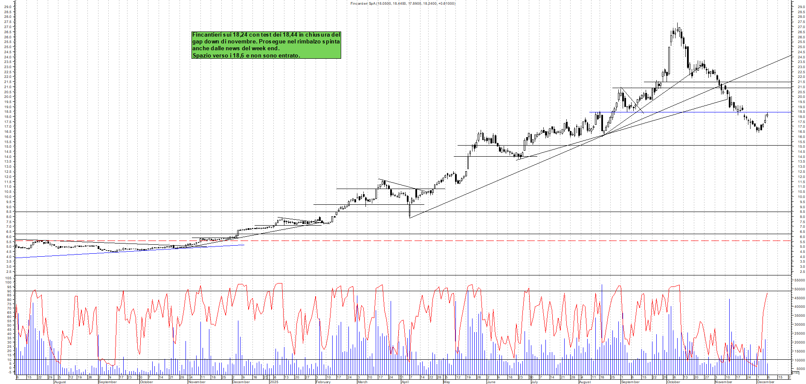806x384 pixels.
Task: Click the December label on time axis
Action: coord(765,382)
